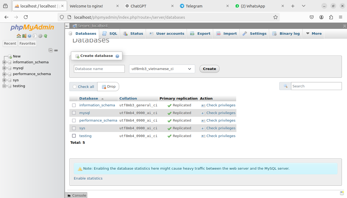Select the testing database checkbox
The image size is (347, 198).
(x=74, y=136)
